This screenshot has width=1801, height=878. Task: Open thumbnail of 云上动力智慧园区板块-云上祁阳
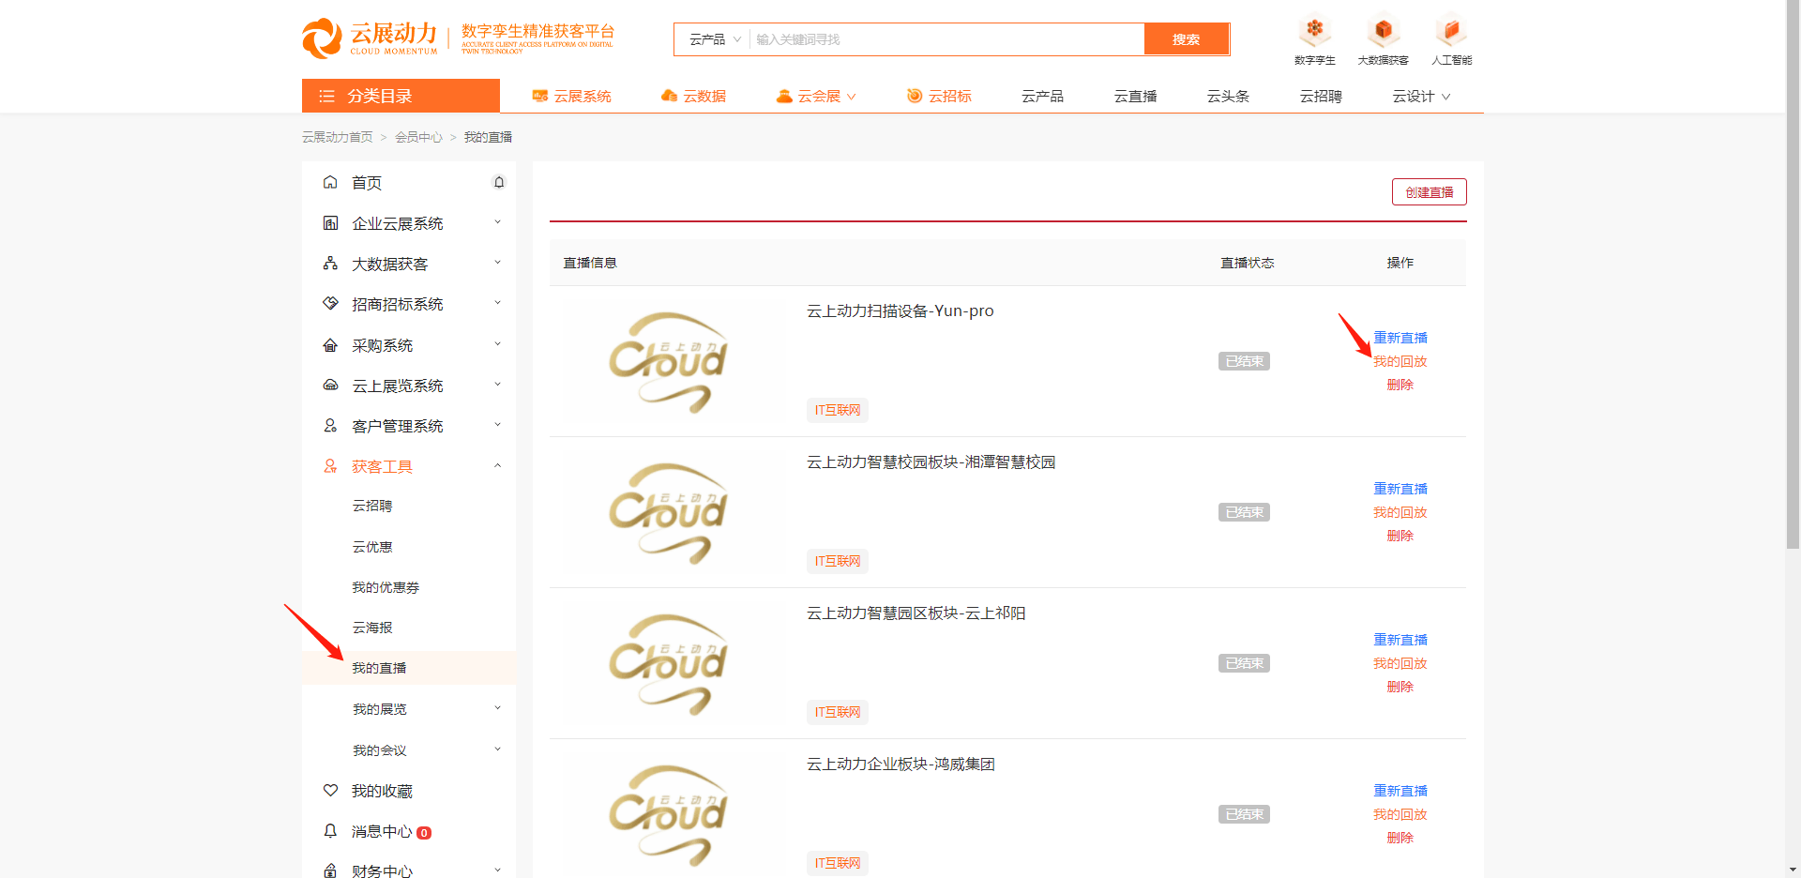(668, 664)
